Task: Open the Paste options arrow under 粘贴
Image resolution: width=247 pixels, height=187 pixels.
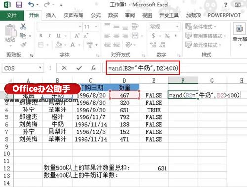Action: [10, 46]
